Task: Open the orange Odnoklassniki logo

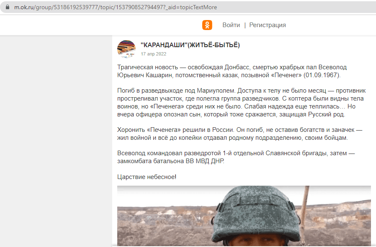Action: pyautogui.click(x=207, y=25)
